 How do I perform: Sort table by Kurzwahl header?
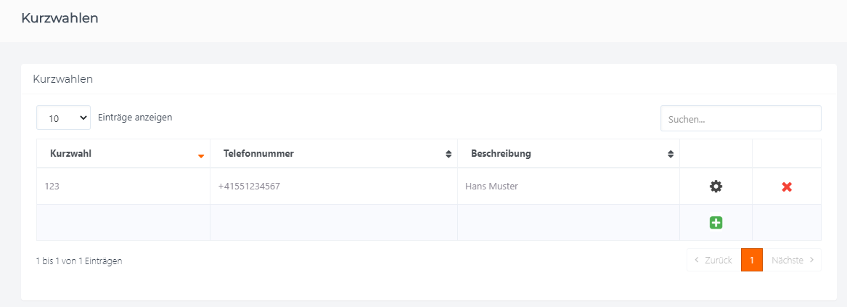pyautogui.click(x=70, y=154)
